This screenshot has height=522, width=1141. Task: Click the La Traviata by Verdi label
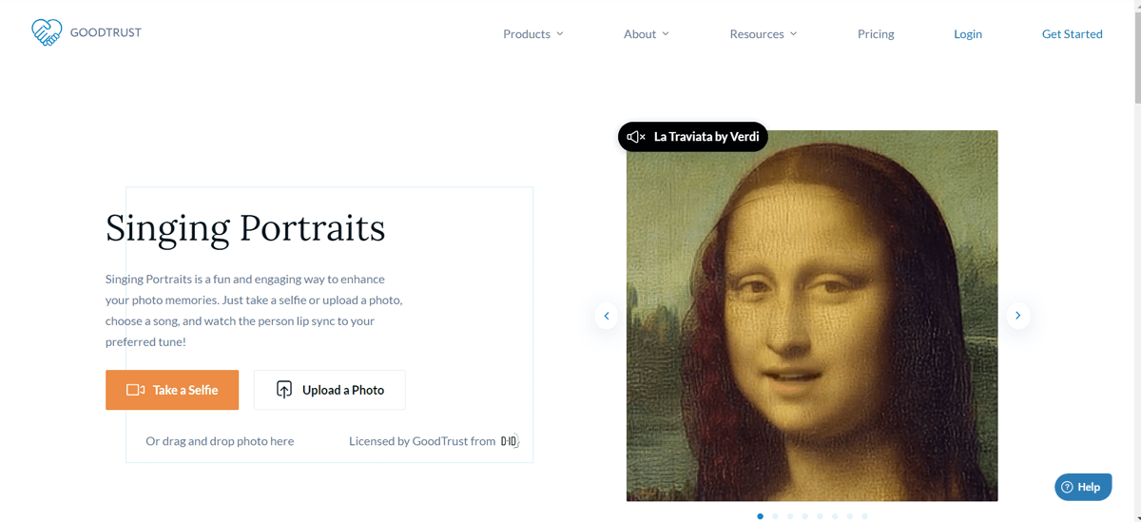(x=706, y=137)
